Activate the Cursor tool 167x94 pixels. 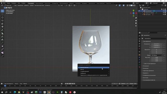point(2,14)
